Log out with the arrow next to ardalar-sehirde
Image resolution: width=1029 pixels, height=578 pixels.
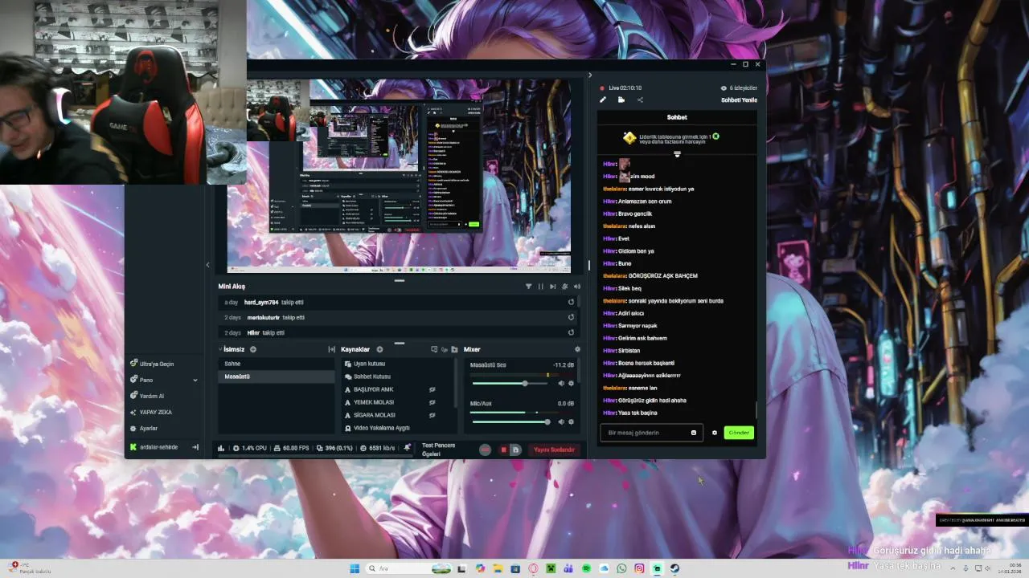point(195,447)
